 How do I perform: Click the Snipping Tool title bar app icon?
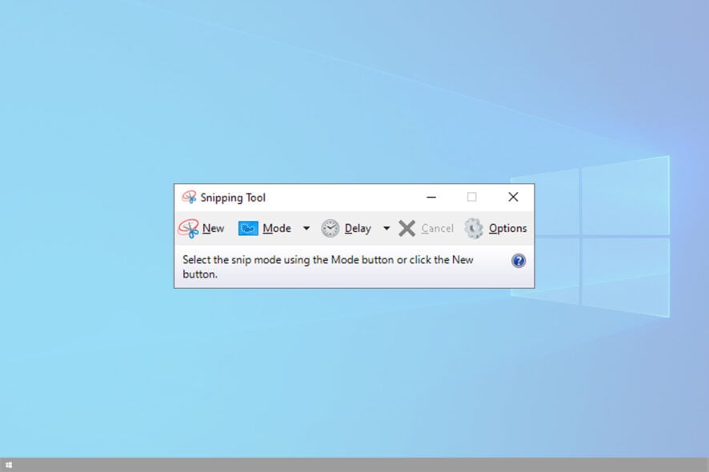tap(189, 197)
